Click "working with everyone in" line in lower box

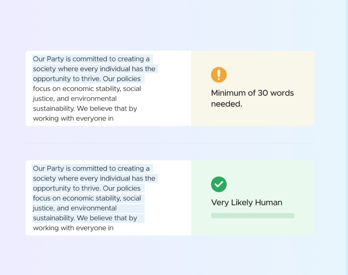tap(73, 228)
